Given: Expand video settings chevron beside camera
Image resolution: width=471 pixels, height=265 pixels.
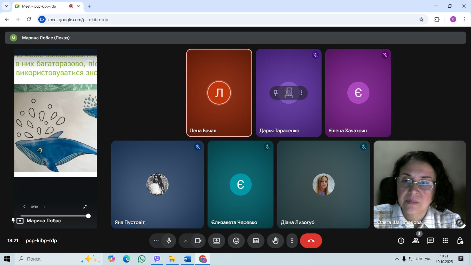Looking at the screenshot, I should click(185, 241).
